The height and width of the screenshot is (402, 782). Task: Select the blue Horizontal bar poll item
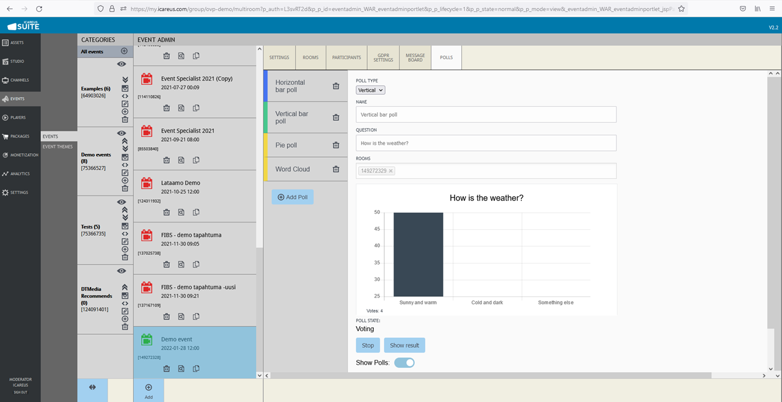pos(297,86)
